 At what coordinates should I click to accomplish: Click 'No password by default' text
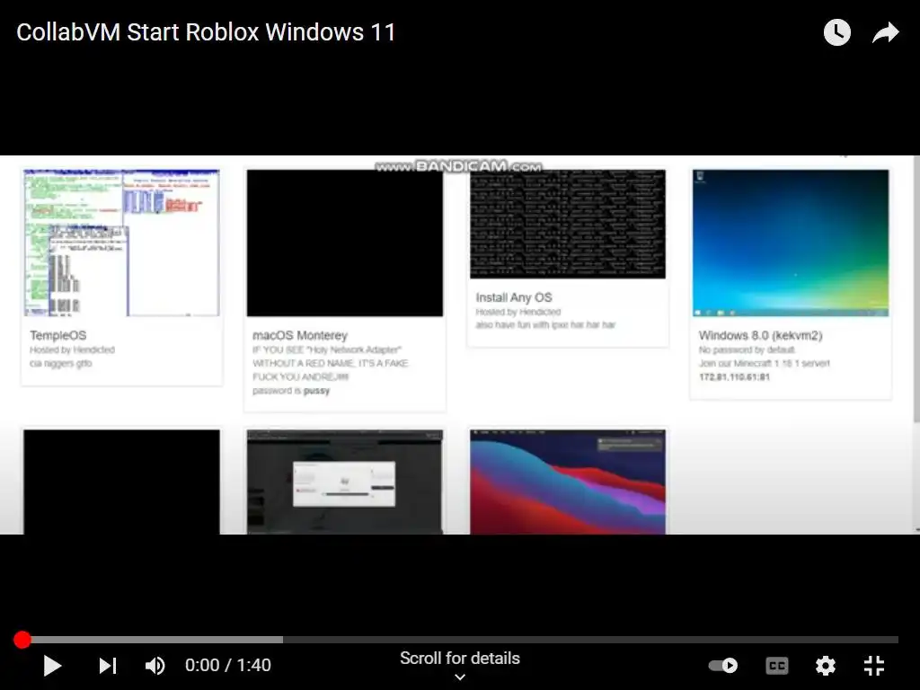click(x=747, y=350)
